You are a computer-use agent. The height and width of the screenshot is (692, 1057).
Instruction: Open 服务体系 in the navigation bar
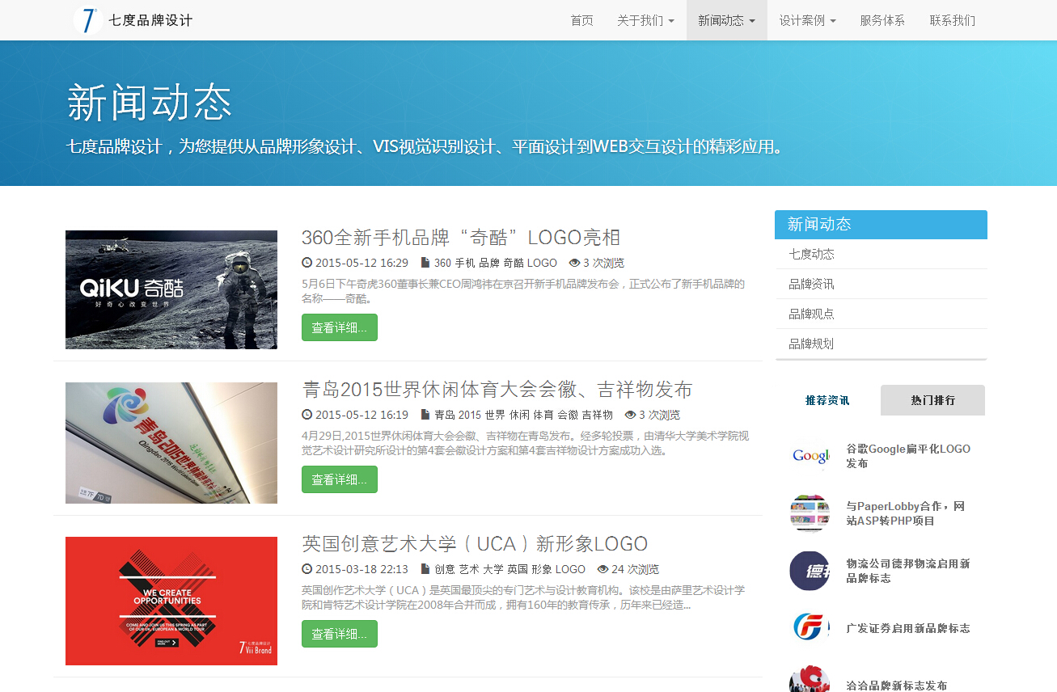882,20
